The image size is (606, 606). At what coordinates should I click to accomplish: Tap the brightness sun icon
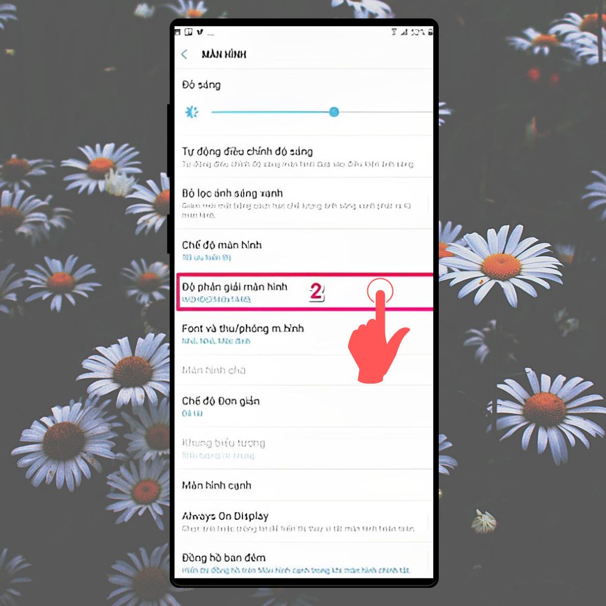point(191,112)
